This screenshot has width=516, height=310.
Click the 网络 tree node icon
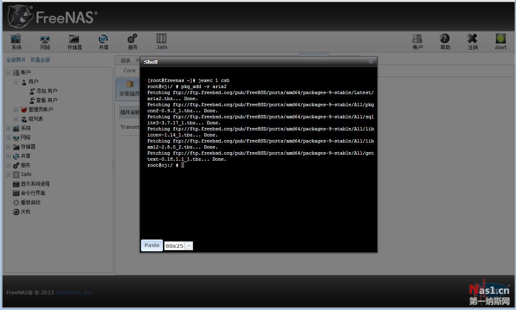(16, 138)
